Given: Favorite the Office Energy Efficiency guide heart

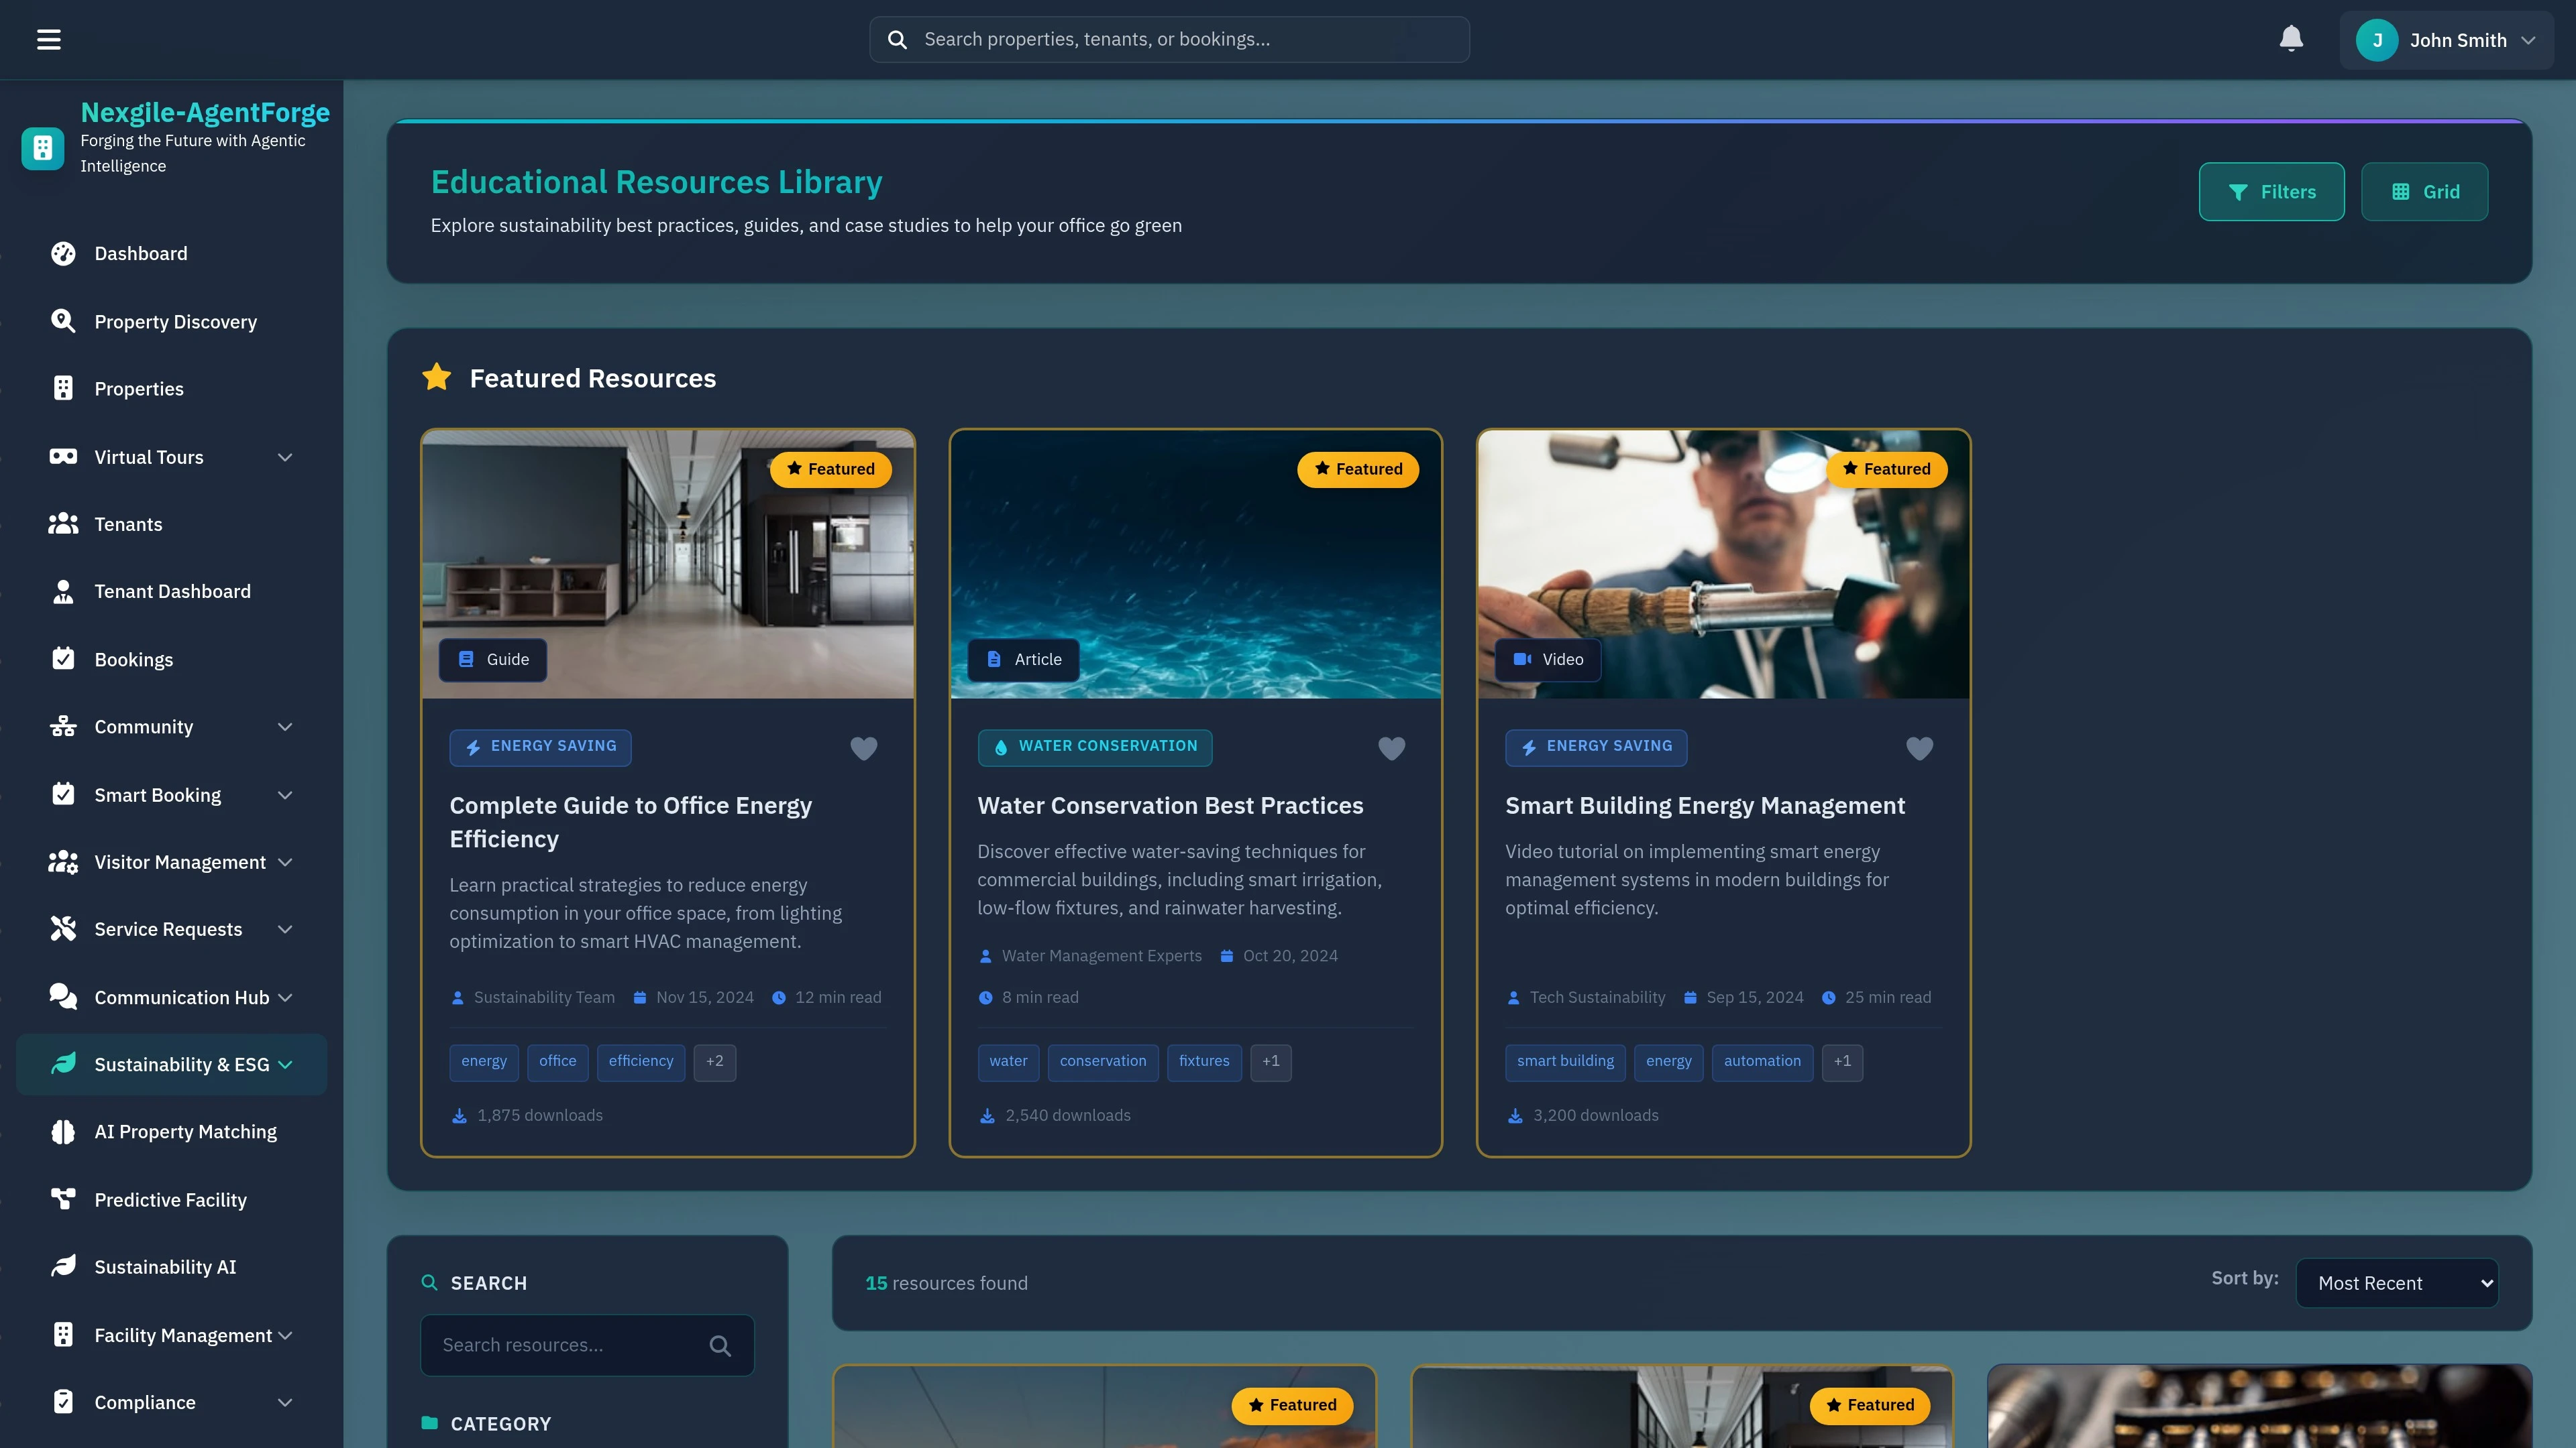Looking at the screenshot, I should tap(863, 747).
